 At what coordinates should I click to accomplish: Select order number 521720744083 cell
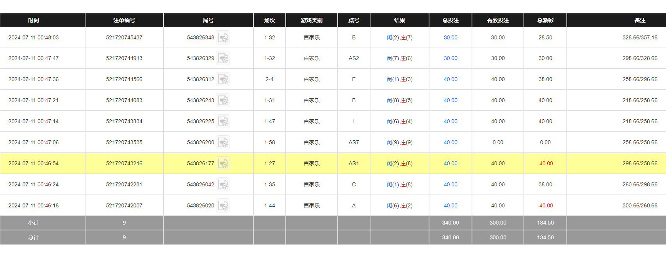coord(124,101)
